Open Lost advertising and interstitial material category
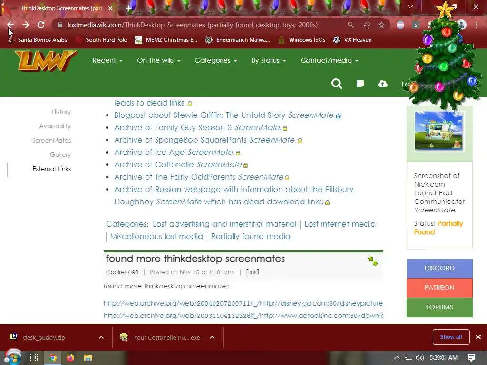 pyautogui.click(x=224, y=224)
